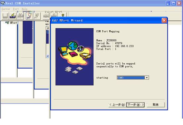Click the 取消 cancel button
The width and height of the screenshot is (183, 125).
(156, 105)
